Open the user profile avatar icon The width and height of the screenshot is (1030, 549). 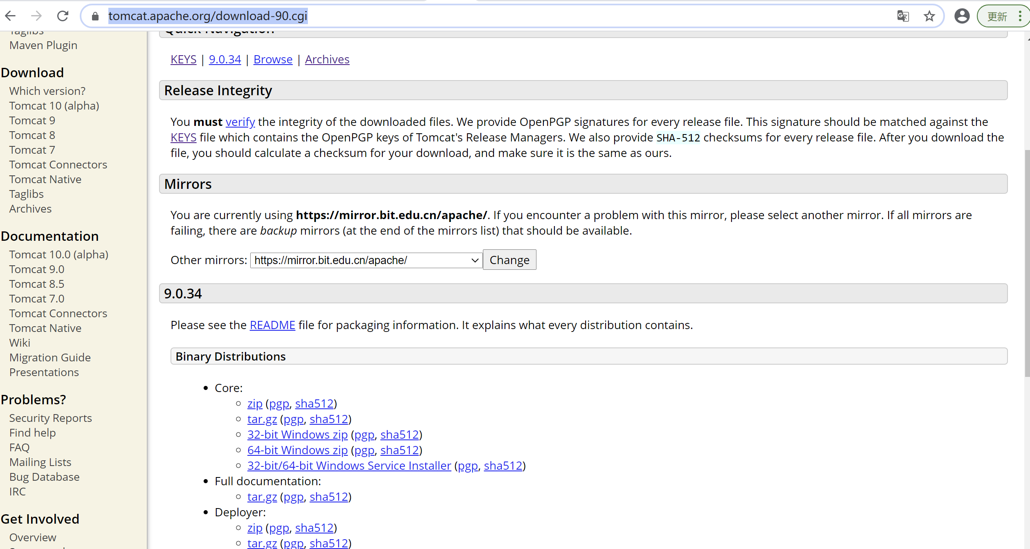coord(962,16)
